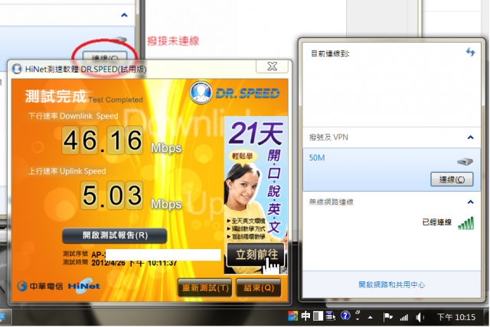
Task: Click the DR.SPEED logo icon
Action: pyautogui.click(x=201, y=92)
